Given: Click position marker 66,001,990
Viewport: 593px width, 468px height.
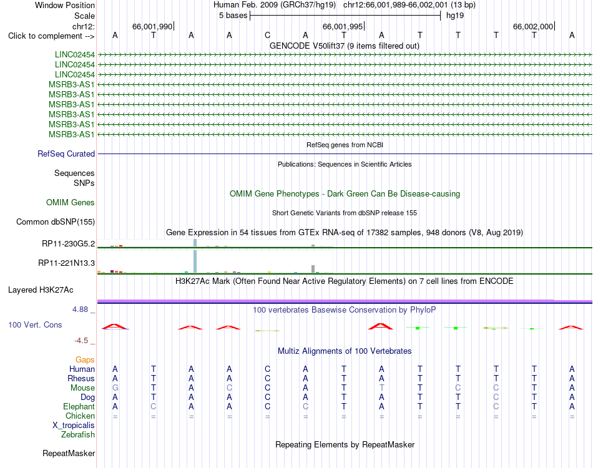Looking at the screenshot, I should pyautogui.click(x=152, y=26).
